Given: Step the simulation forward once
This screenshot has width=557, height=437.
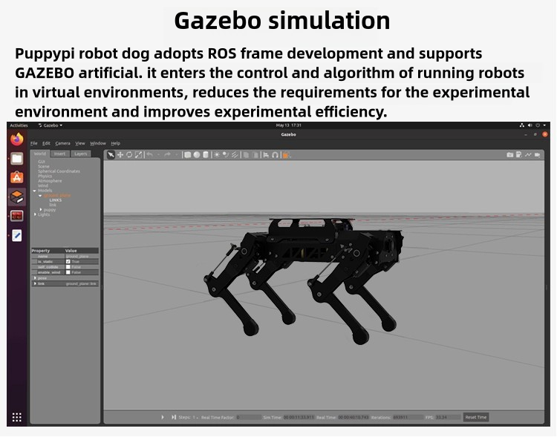Looking at the screenshot, I should [x=173, y=417].
